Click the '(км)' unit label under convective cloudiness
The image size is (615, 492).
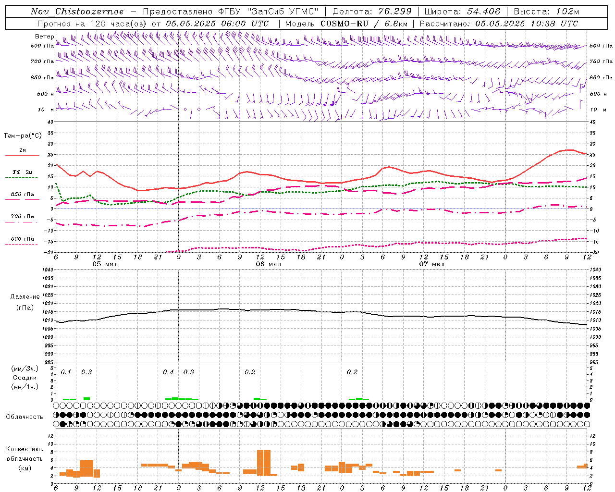(25, 467)
